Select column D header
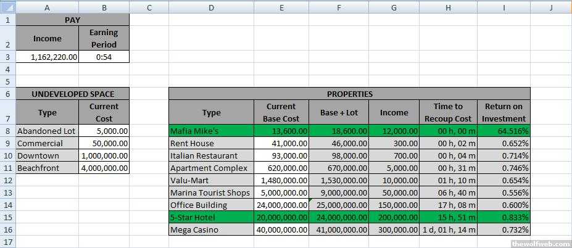The width and height of the screenshot is (572, 248). pos(211,7)
